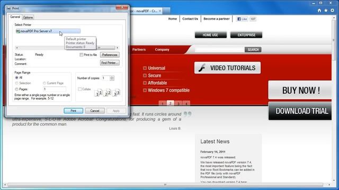Click the DOWNLOAD TRIAL button
Viewport: 339px width, 190px height.
pos(300,111)
